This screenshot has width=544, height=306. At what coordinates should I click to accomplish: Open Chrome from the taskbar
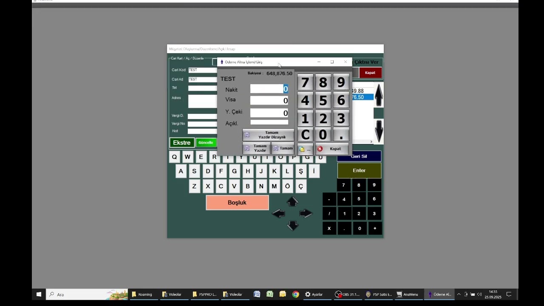(295, 294)
